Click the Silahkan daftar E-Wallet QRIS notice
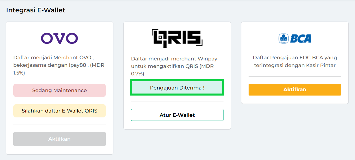Screen dimensions: 355x160 click(x=59, y=111)
